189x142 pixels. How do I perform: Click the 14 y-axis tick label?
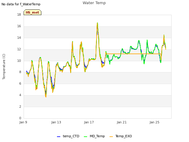(19, 38)
